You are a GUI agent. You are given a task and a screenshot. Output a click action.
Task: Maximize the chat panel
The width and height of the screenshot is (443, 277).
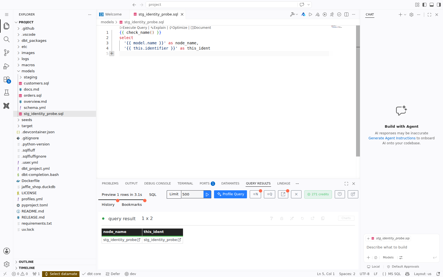429,15
